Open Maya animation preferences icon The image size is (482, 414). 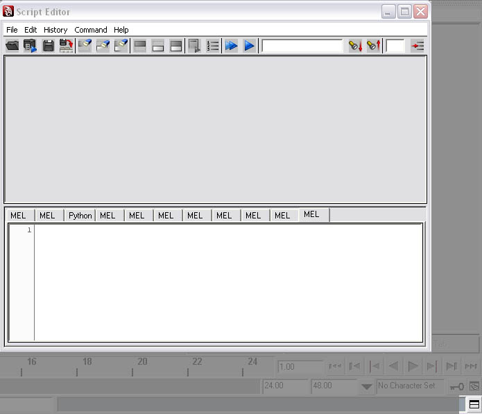[x=474, y=386]
